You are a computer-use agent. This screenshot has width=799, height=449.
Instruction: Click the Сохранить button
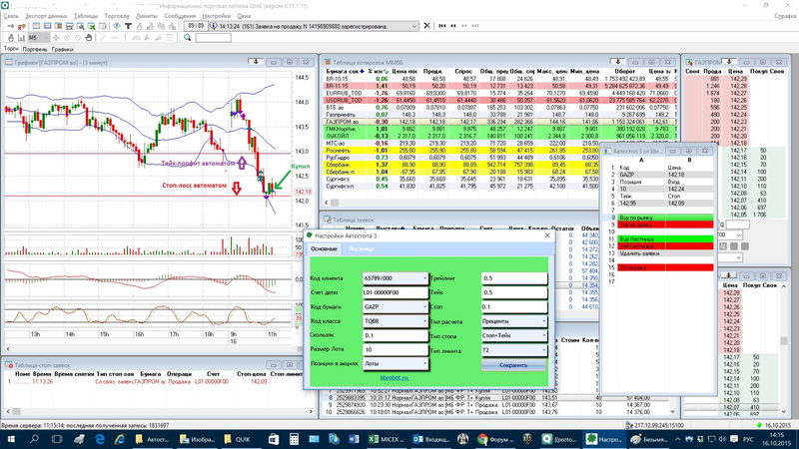(x=514, y=365)
